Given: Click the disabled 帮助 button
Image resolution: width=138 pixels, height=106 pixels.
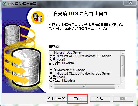Looking at the screenshot, I should pyautogui.click(x=123, y=99).
